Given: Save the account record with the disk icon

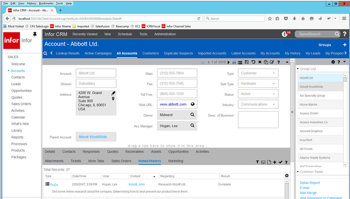Looking at the screenshot, I should 247,62.
